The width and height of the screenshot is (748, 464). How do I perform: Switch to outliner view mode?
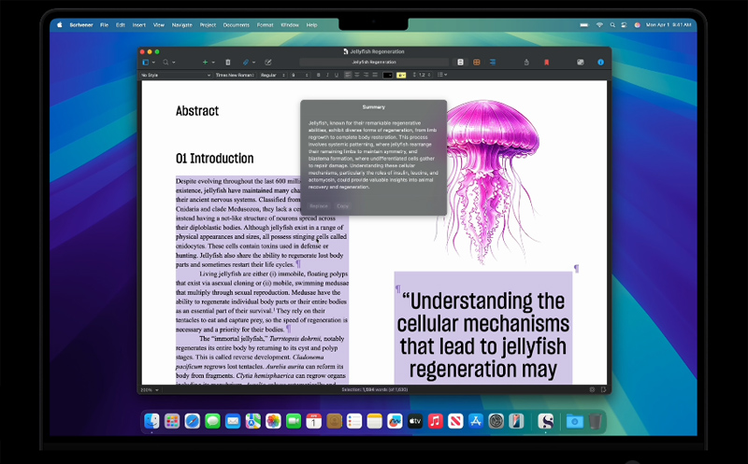(x=492, y=63)
